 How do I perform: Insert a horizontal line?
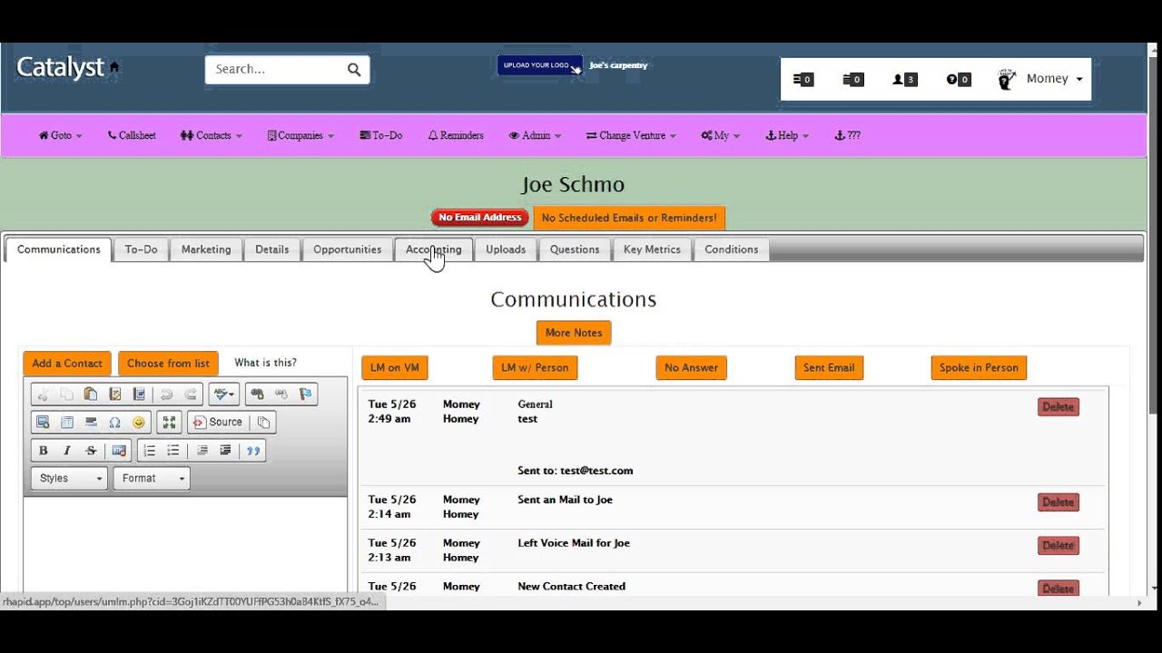[x=90, y=423]
